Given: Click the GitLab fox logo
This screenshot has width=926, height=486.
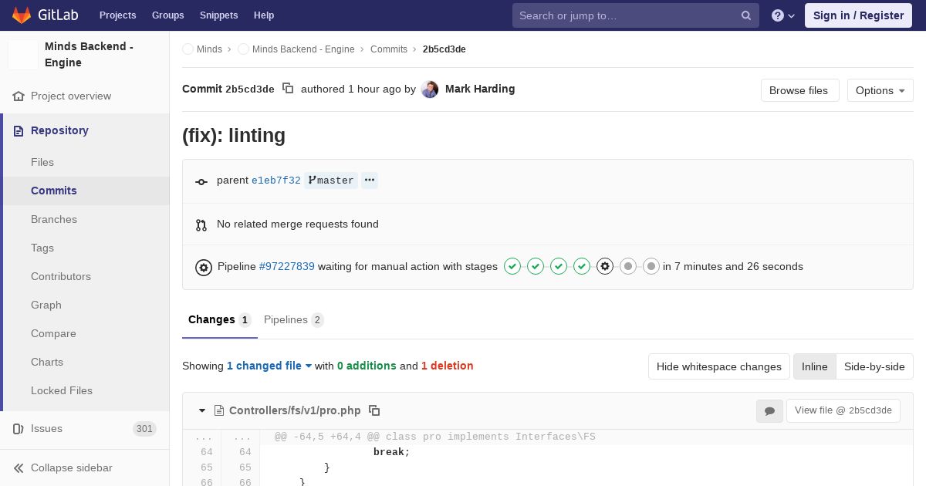Looking at the screenshot, I should click(22, 15).
